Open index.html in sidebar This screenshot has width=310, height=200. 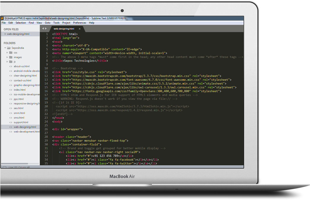coord(20,90)
